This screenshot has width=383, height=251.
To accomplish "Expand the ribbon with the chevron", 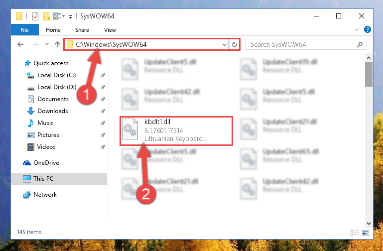I will click(x=357, y=29).
